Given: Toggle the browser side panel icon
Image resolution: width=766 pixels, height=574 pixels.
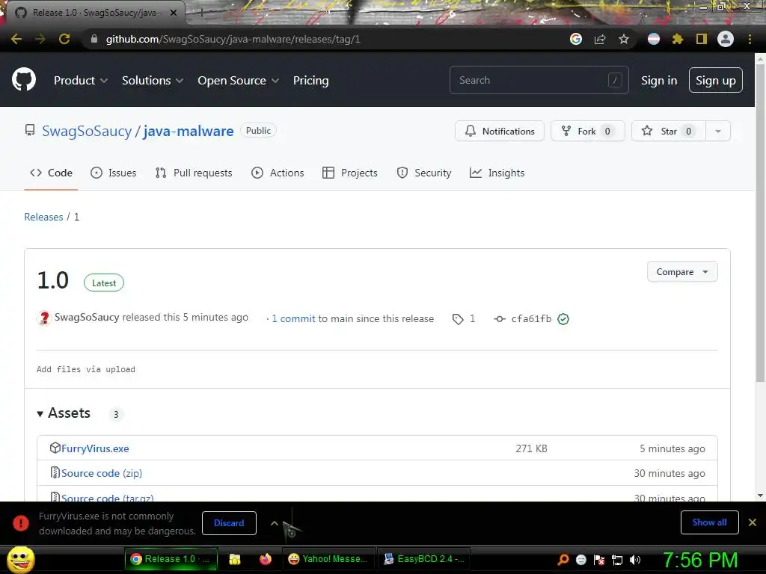Looking at the screenshot, I should click(702, 39).
